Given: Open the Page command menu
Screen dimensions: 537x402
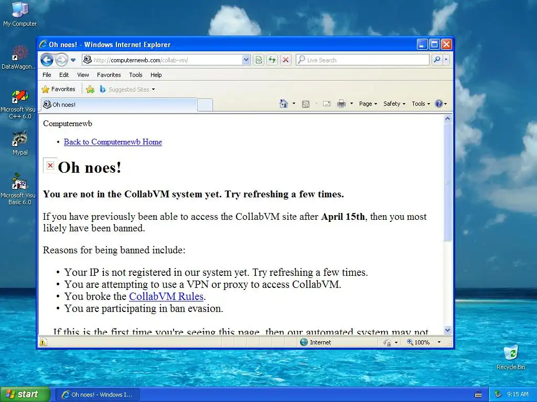Looking at the screenshot, I should click(x=368, y=104).
